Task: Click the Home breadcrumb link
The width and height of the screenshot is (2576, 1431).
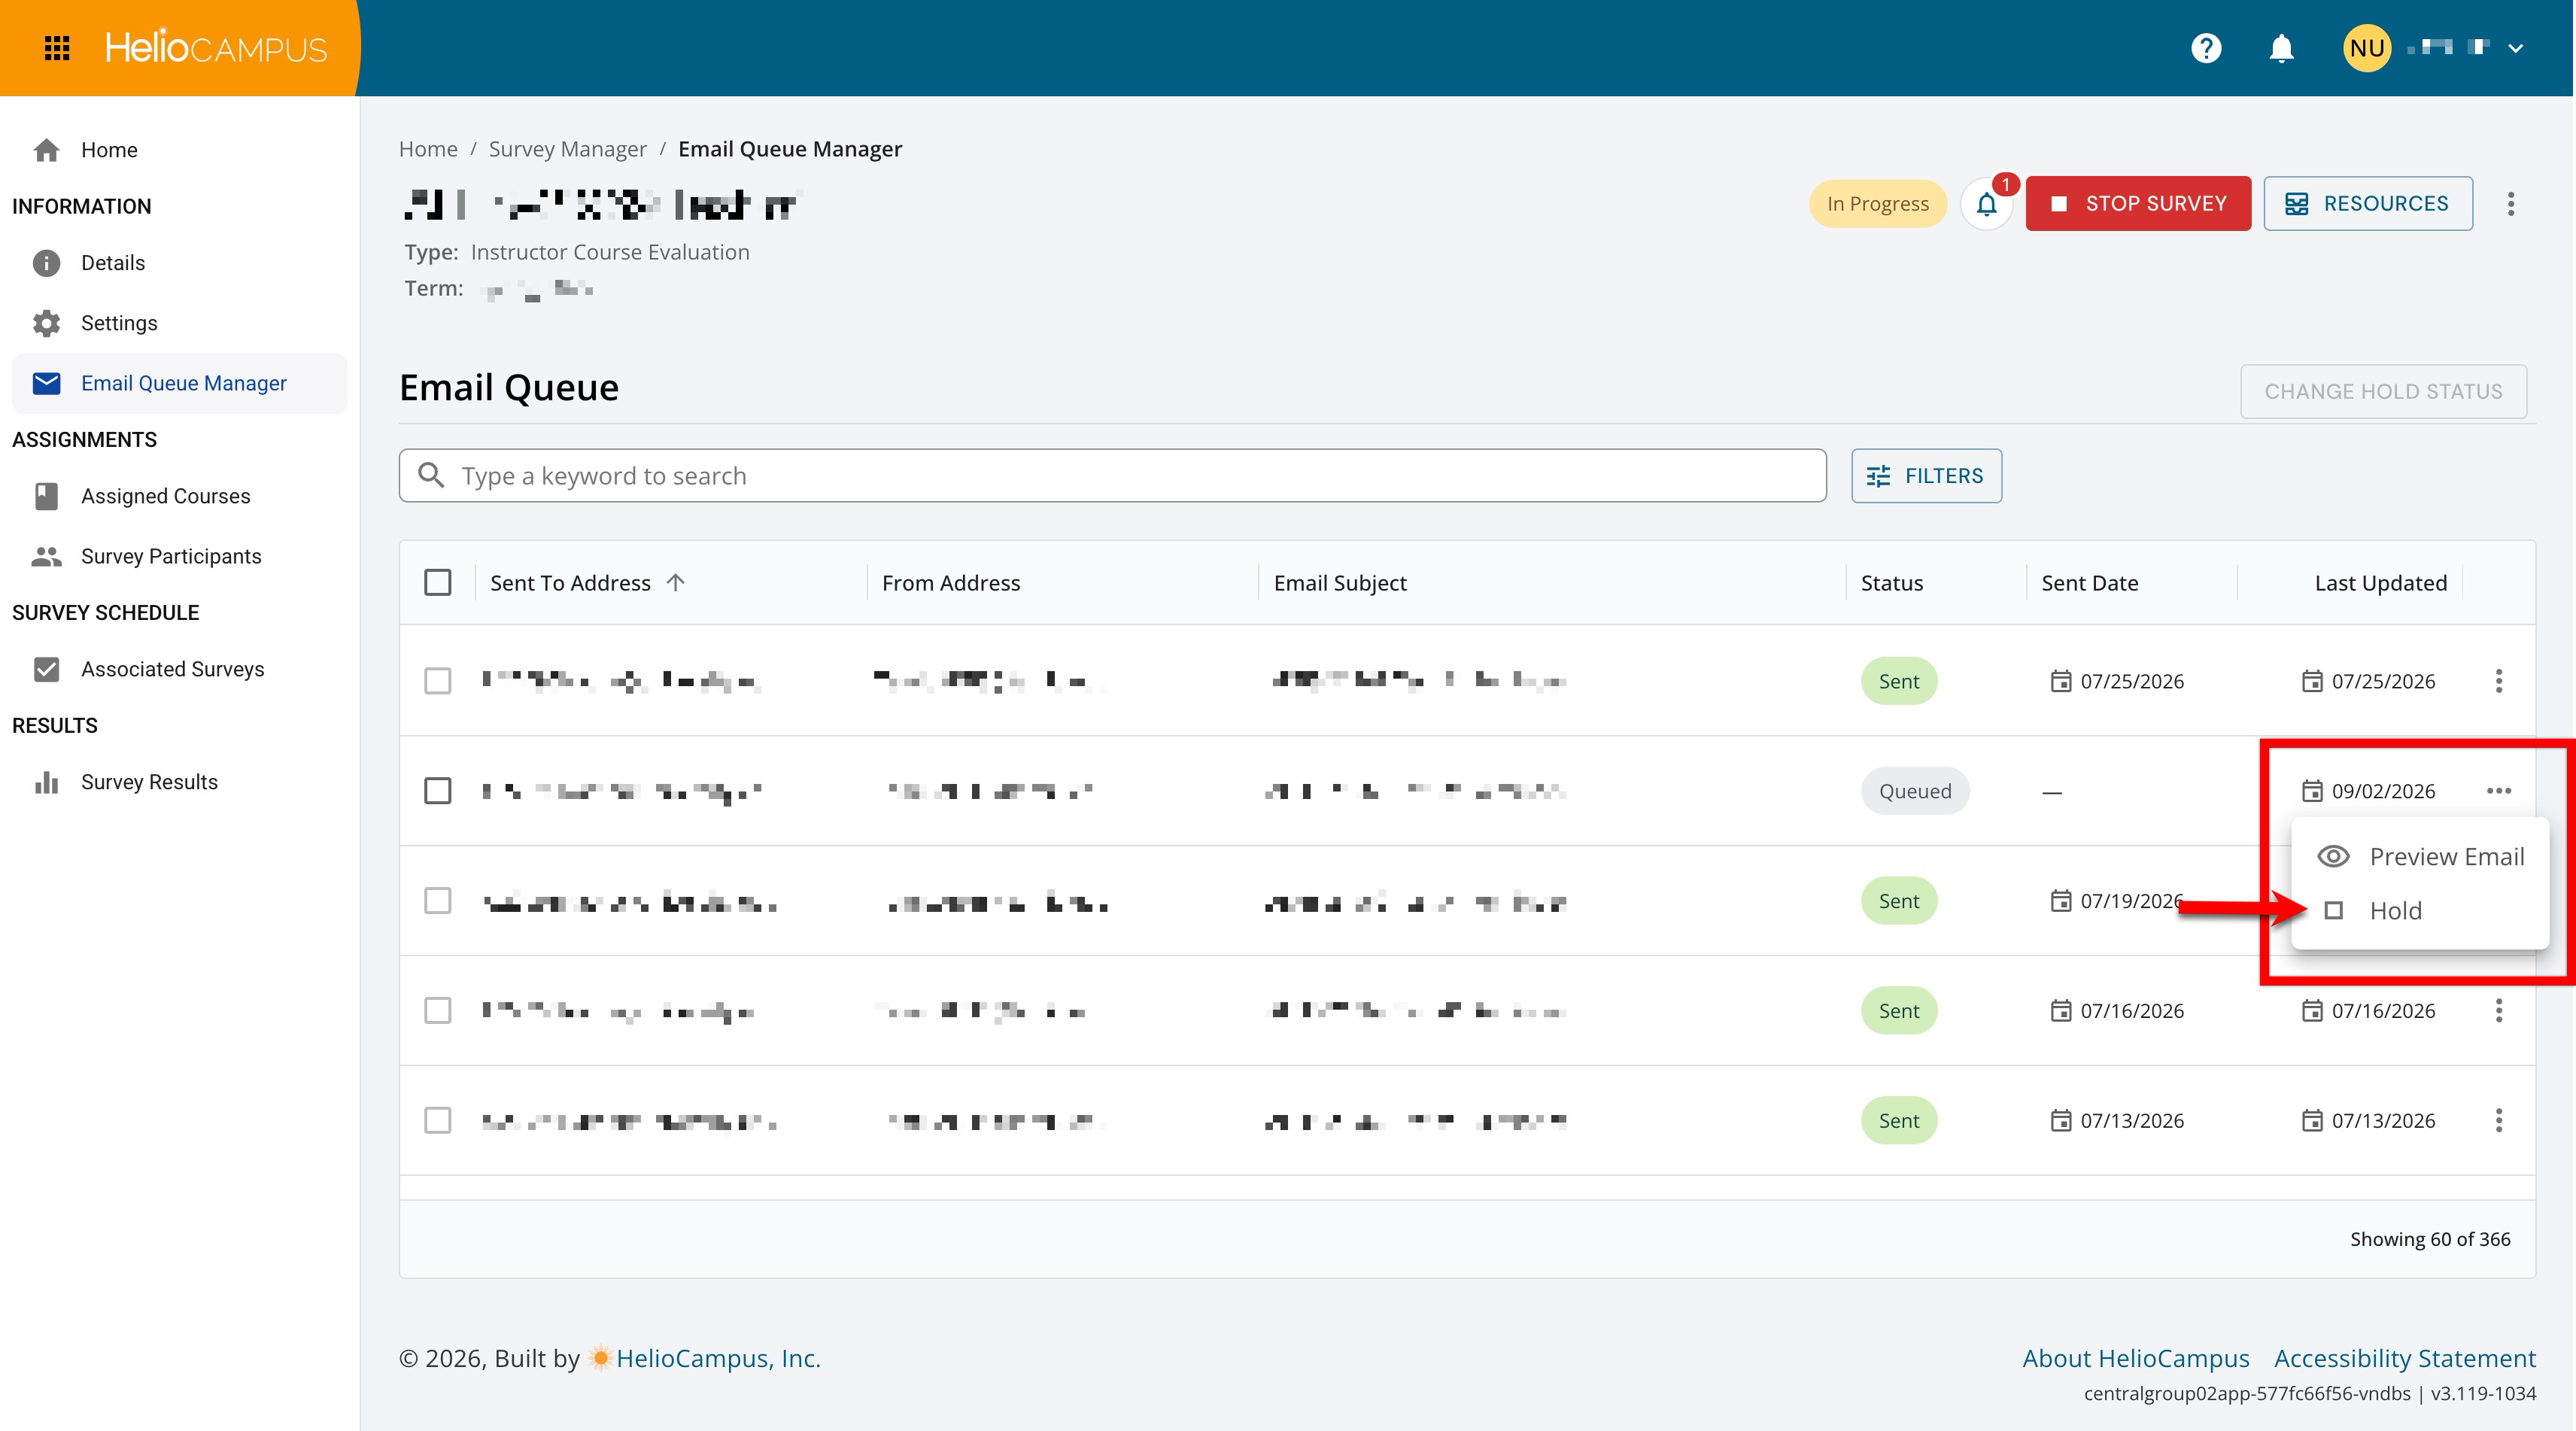Action: click(x=428, y=149)
